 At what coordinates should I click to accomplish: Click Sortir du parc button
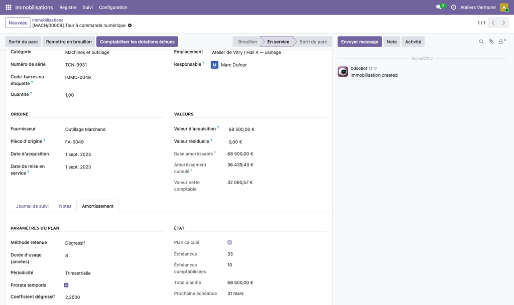[x=23, y=42]
